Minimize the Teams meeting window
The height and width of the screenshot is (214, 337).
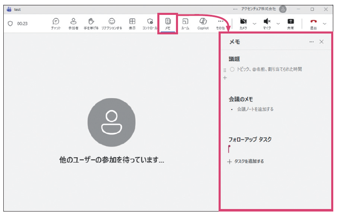click(x=298, y=9)
